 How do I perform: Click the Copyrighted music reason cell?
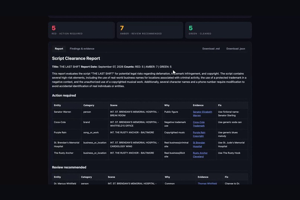[176, 134]
